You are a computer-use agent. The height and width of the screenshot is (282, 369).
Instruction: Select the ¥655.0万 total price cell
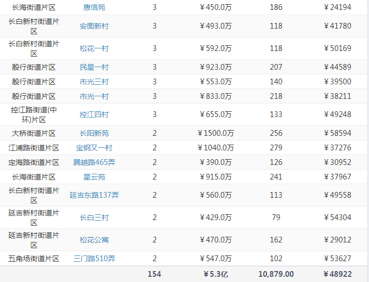(x=215, y=114)
